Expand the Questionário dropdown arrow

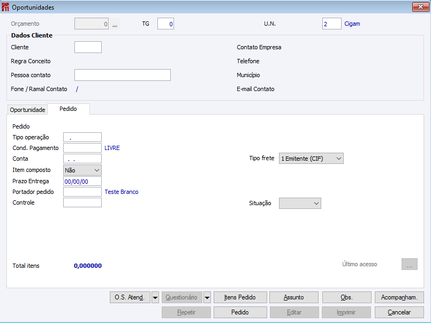[x=207, y=297]
